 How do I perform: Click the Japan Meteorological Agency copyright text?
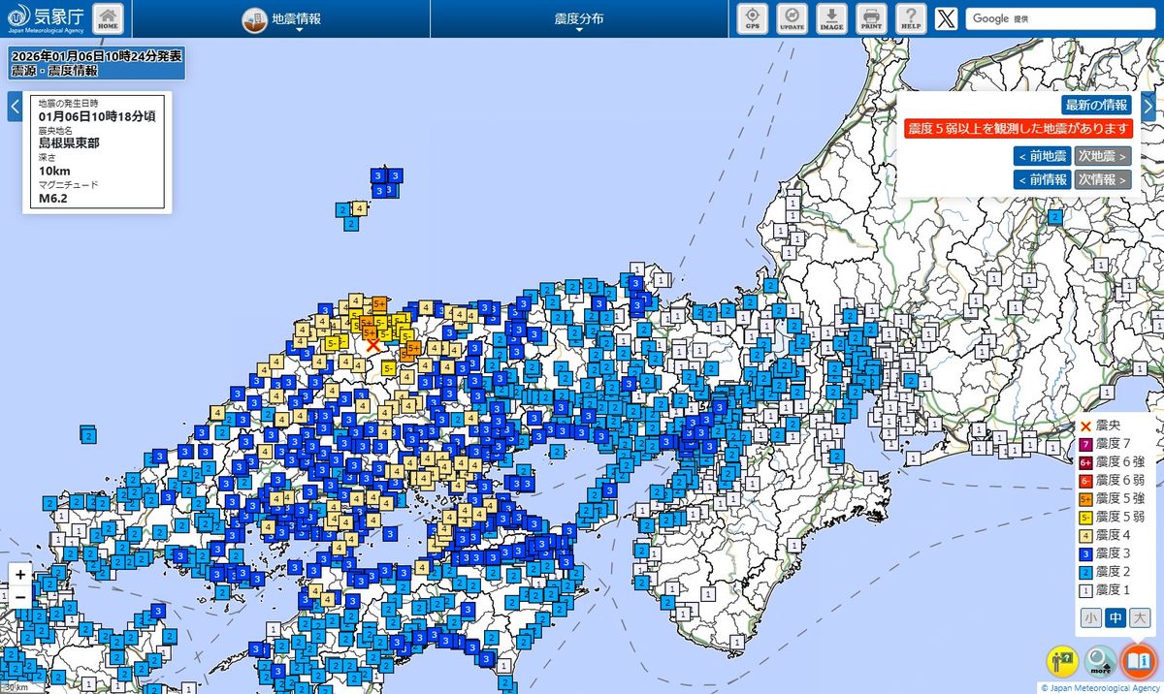pyautogui.click(x=1099, y=688)
